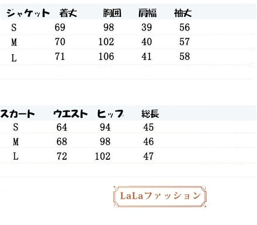Click the skirt total length value 47
257x225 pixels.
click(x=148, y=156)
